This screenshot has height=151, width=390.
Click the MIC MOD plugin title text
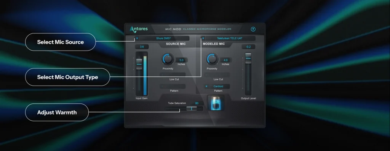click(x=173, y=29)
